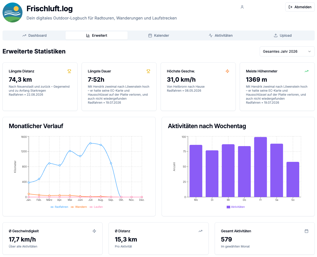Click the 74,3 km longest distance value
317x257 pixels.
point(20,80)
